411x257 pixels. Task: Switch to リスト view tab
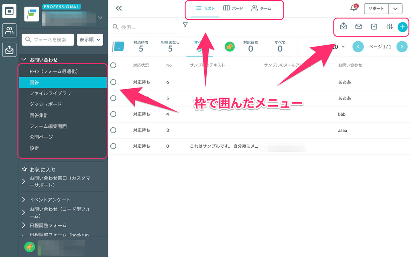pyautogui.click(x=205, y=8)
